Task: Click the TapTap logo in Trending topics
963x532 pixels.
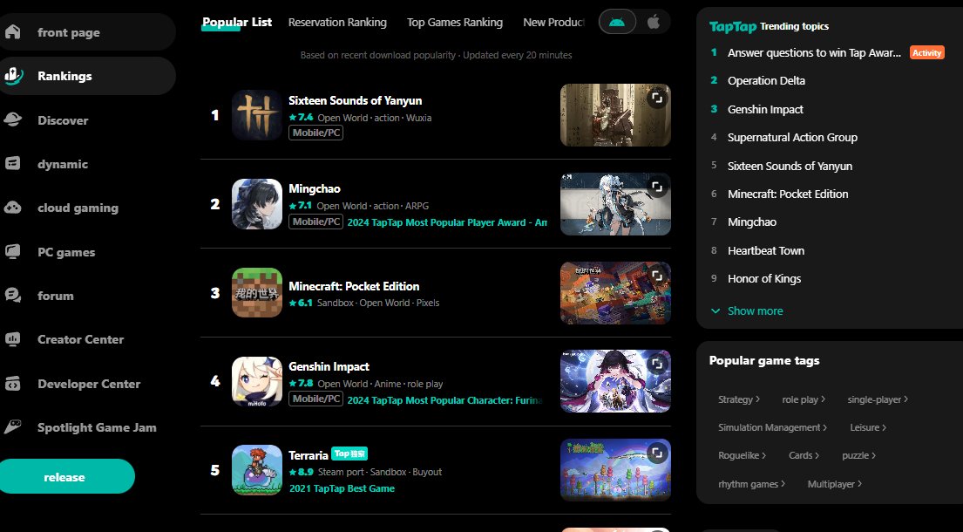Action: 733,26
